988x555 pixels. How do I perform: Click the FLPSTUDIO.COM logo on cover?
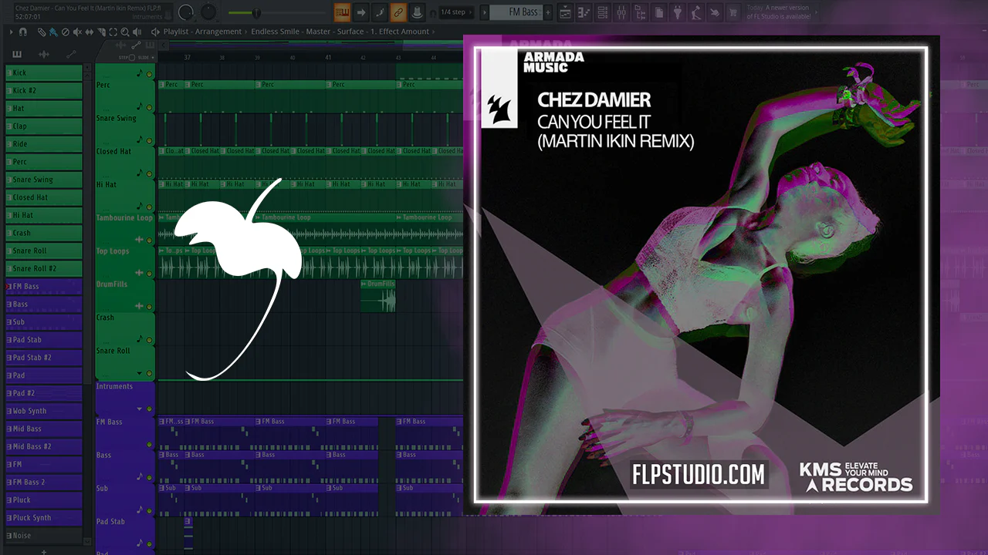(699, 474)
